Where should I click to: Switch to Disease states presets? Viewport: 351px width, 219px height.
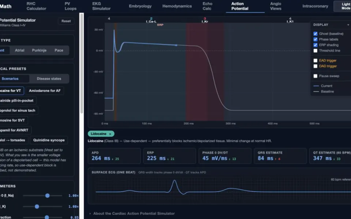[x=49, y=79]
